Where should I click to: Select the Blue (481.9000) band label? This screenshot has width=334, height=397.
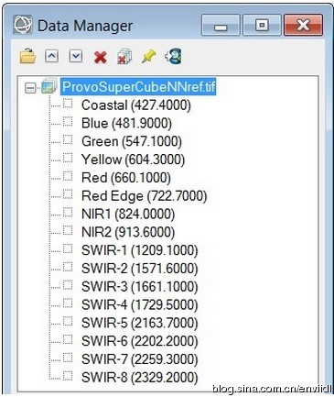point(126,123)
